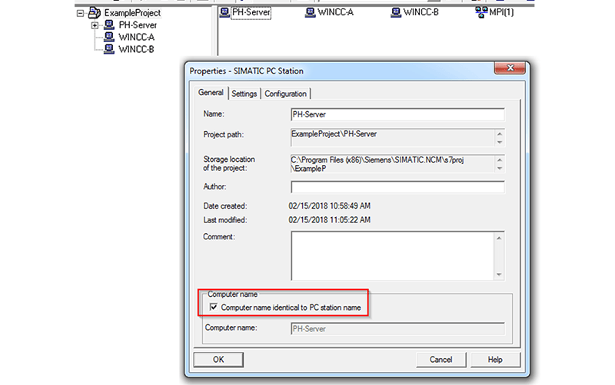This screenshot has height=385, width=615.
Task: Close the Properties dialog with X
Action: point(510,67)
